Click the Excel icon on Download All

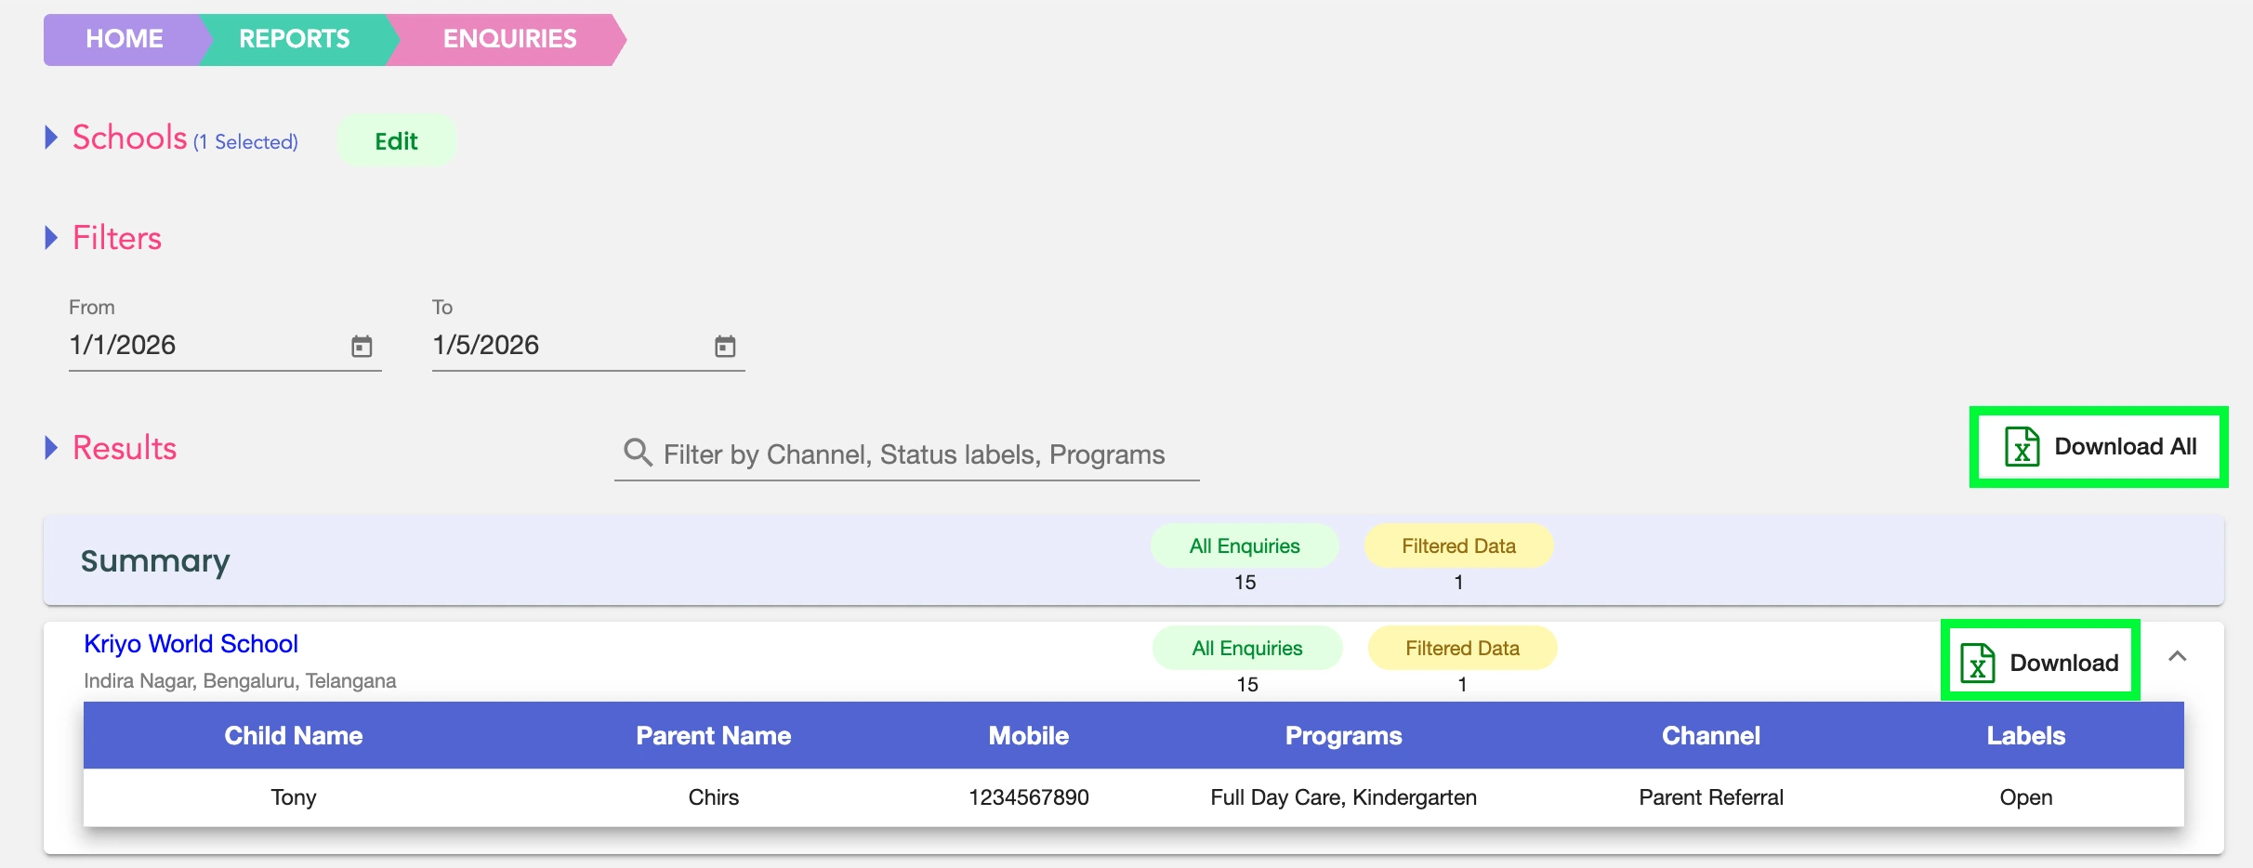(2022, 447)
